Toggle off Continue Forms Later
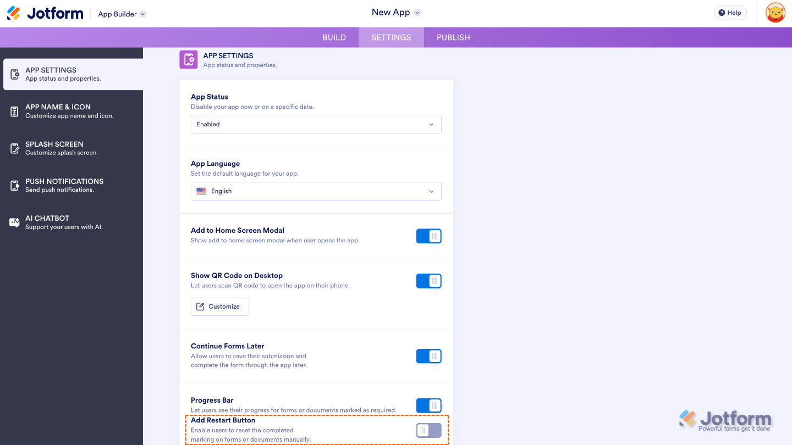 pos(428,355)
